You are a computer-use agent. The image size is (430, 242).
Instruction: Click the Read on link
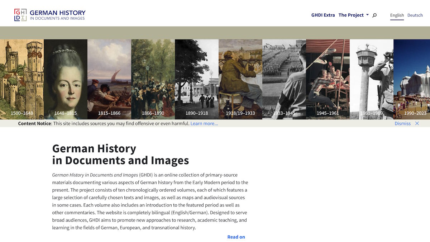[x=236, y=237]
